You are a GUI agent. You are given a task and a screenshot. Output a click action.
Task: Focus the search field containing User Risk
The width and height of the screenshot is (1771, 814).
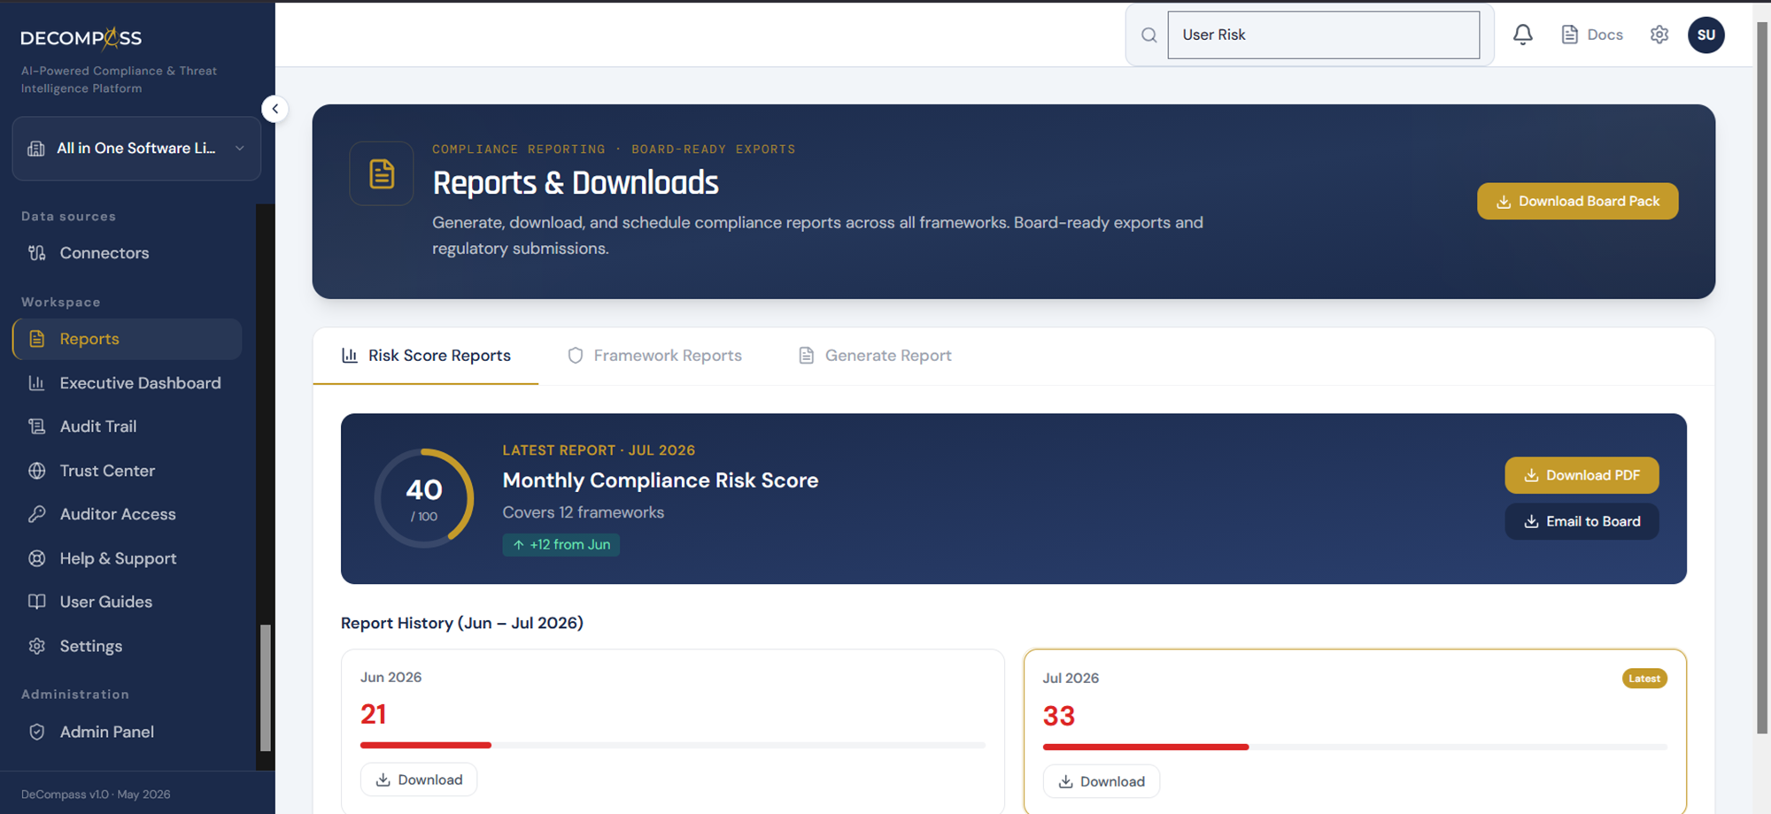[x=1324, y=35]
